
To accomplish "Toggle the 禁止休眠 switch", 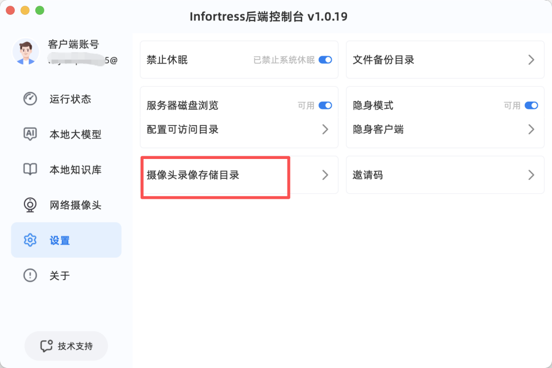I will [325, 60].
